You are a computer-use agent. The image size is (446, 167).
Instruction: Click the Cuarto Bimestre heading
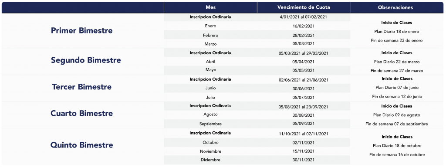[81, 113]
